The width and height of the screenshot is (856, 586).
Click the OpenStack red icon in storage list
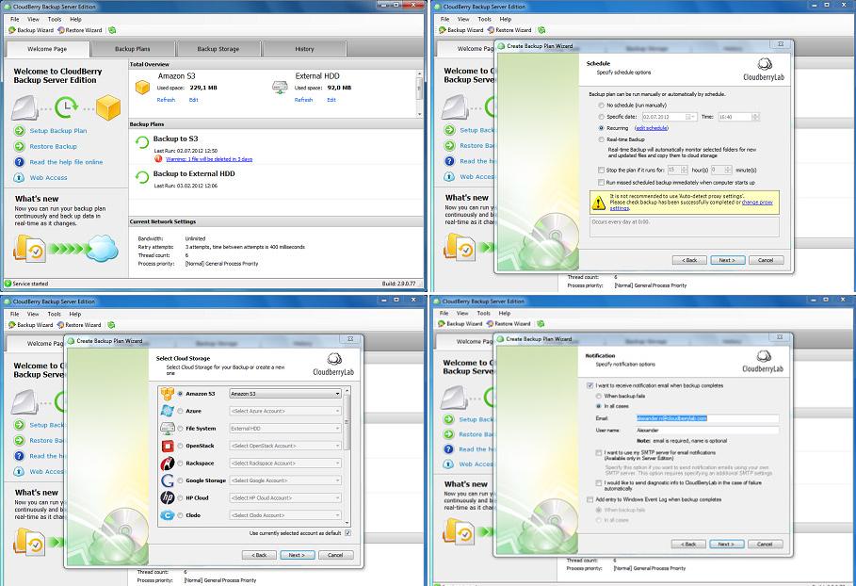(167, 446)
